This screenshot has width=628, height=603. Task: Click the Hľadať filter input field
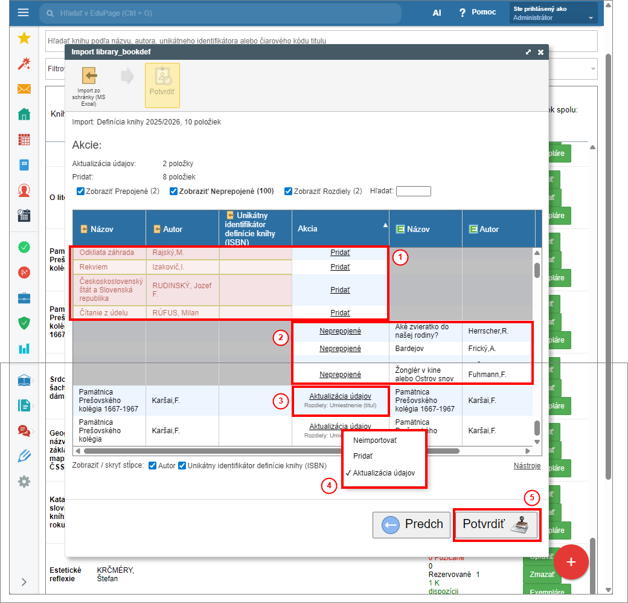pyautogui.click(x=413, y=192)
